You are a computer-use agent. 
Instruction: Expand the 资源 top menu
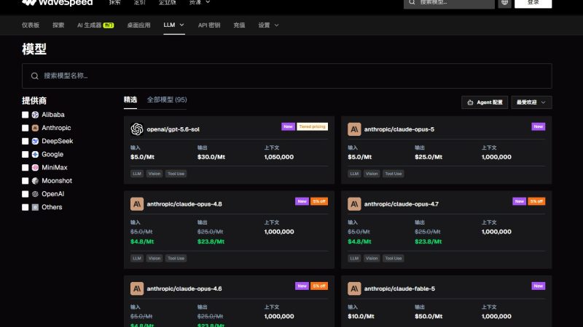tap(200, 2)
